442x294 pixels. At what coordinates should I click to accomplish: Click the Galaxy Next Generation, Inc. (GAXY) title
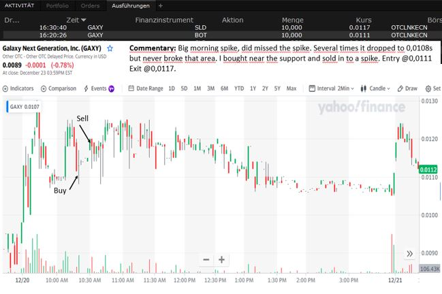tap(52, 48)
